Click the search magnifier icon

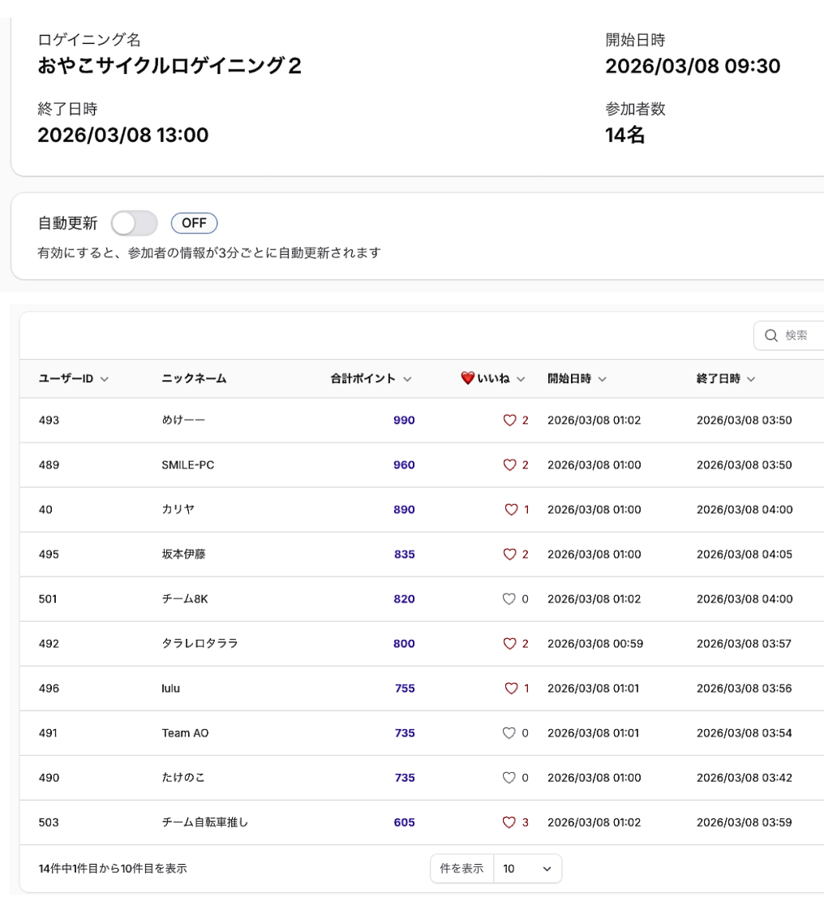click(771, 335)
